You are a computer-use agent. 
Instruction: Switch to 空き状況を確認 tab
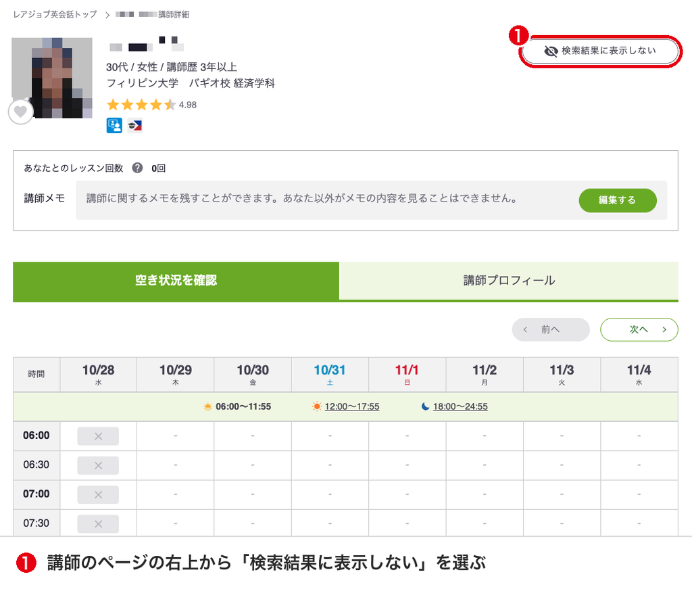tap(176, 281)
